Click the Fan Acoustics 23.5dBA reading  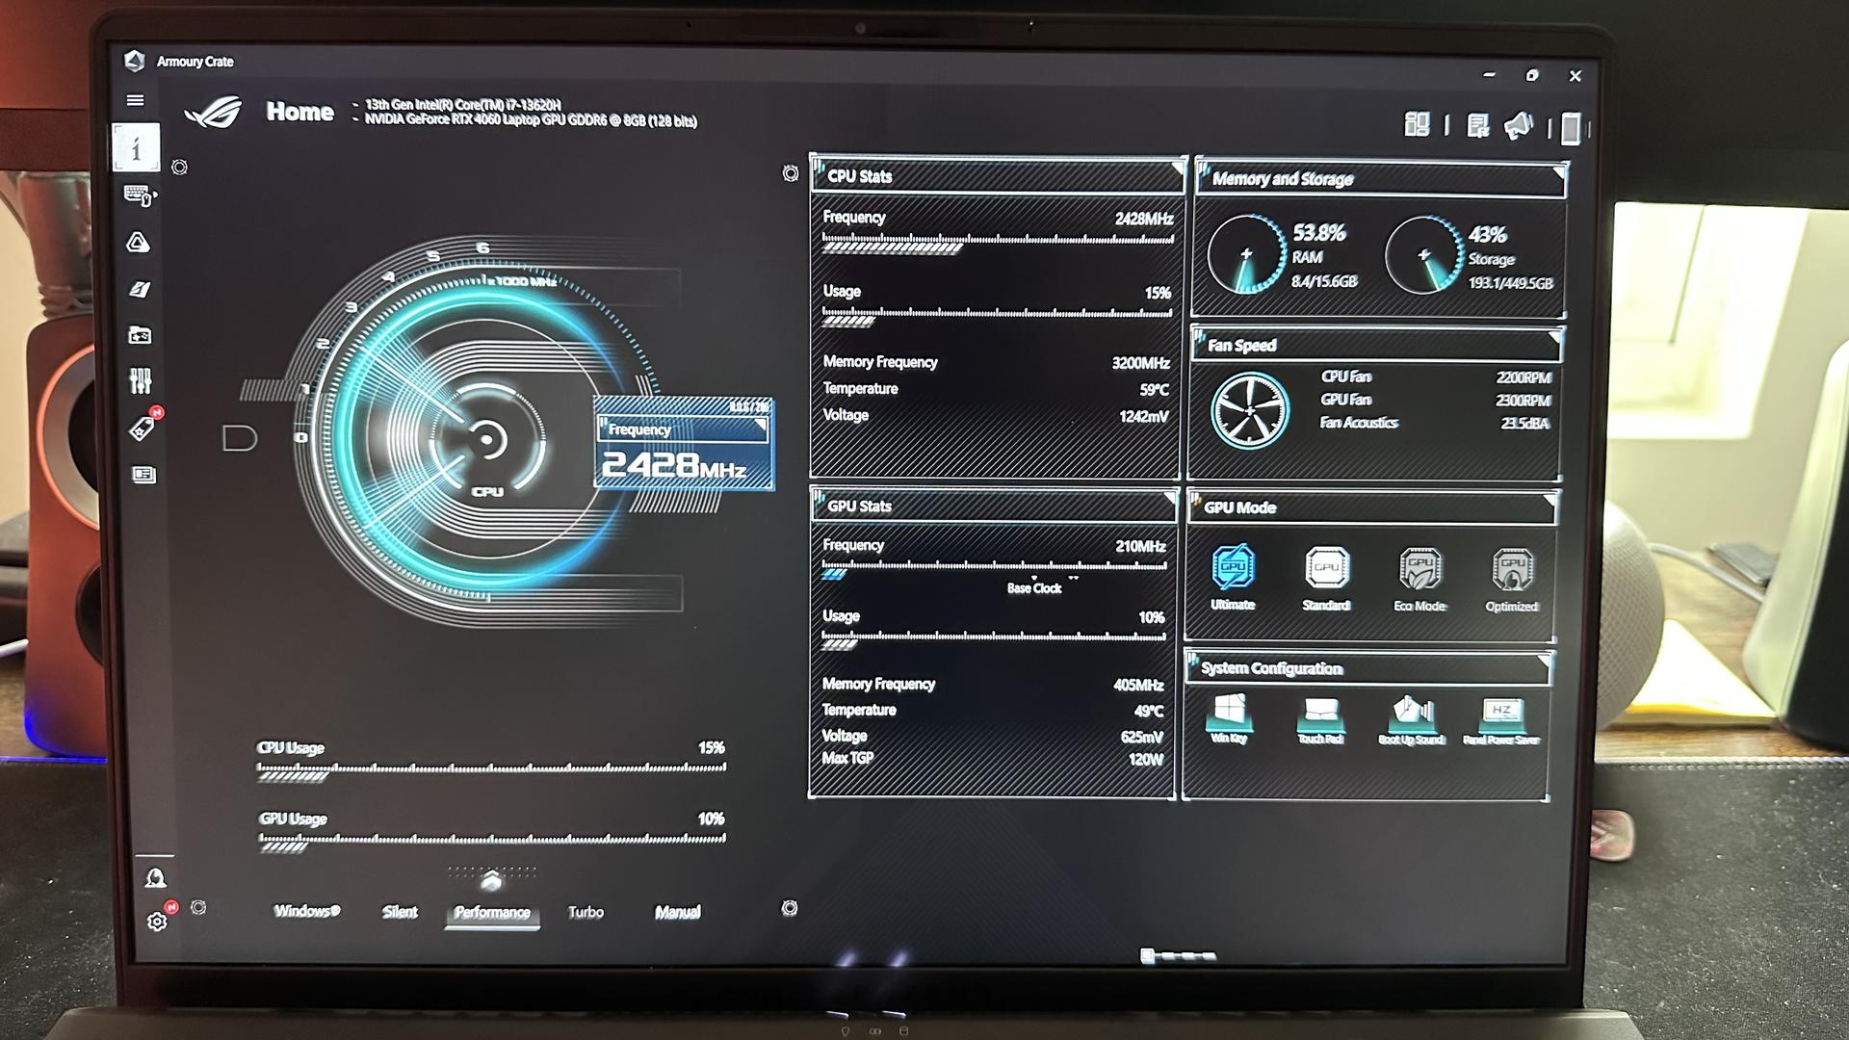coord(1525,424)
